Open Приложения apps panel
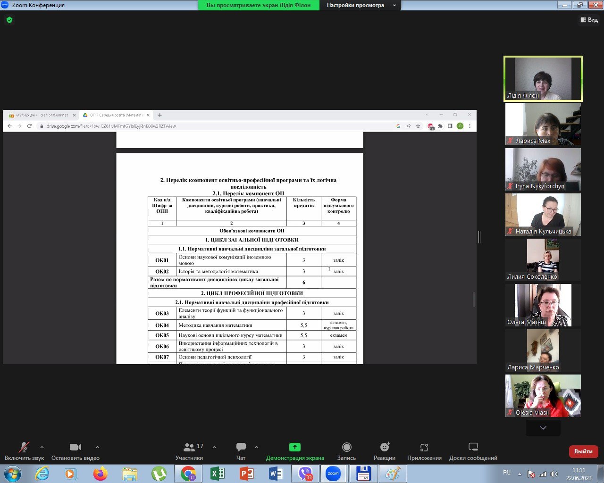Image resolution: width=604 pixels, height=483 pixels. pyautogui.click(x=424, y=451)
